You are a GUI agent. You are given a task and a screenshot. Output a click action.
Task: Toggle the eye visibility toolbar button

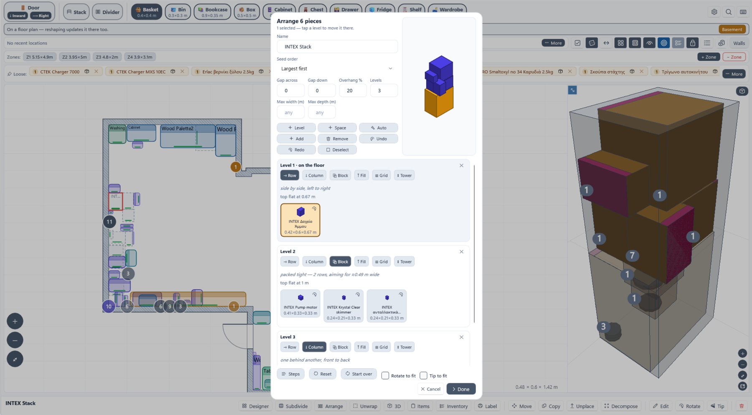pyautogui.click(x=649, y=43)
